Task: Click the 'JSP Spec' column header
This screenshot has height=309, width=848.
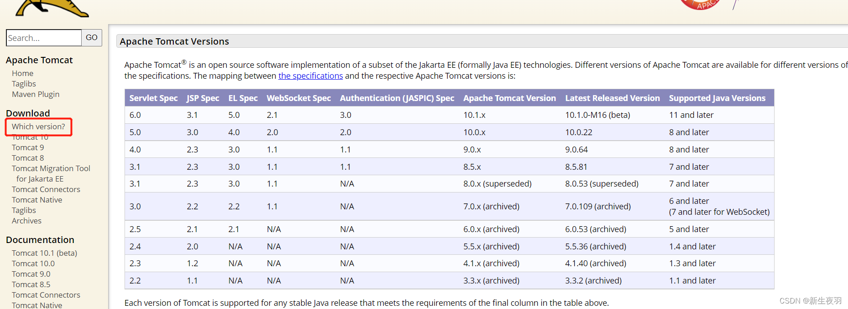Action: pyautogui.click(x=203, y=98)
